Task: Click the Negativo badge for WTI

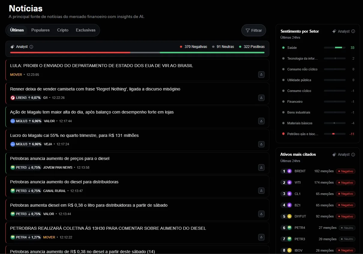Action: pos(346,183)
